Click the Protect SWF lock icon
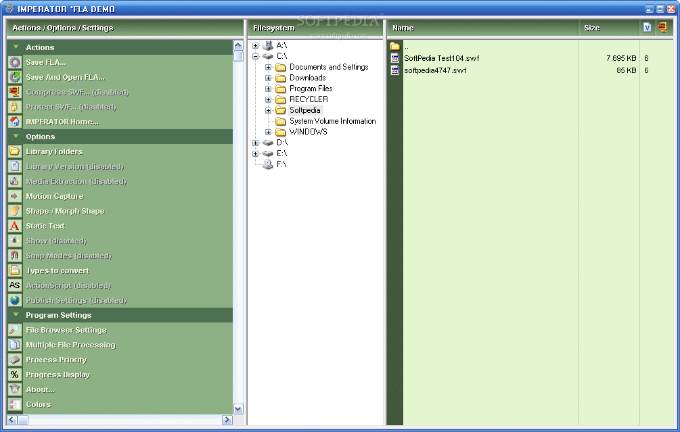 pyautogui.click(x=15, y=107)
